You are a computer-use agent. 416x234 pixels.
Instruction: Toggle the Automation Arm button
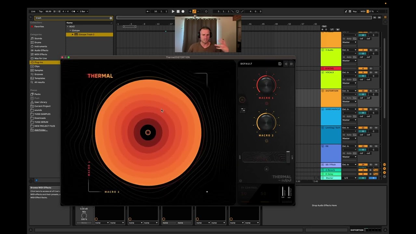194,11
